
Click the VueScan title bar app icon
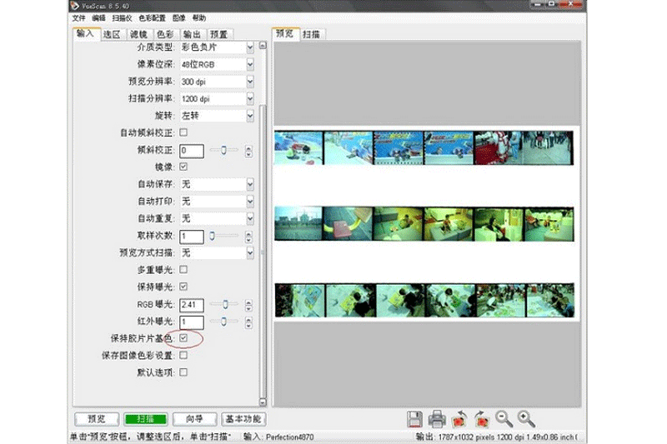(x=76, y=6)
